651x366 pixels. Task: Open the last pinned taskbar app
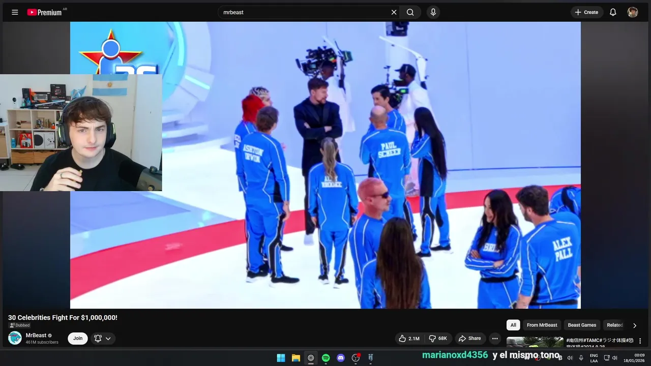click(371, 358)
